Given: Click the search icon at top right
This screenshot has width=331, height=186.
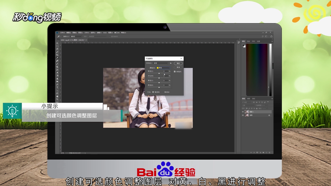Looking at the screenshot, I should [x=263, y=36].
